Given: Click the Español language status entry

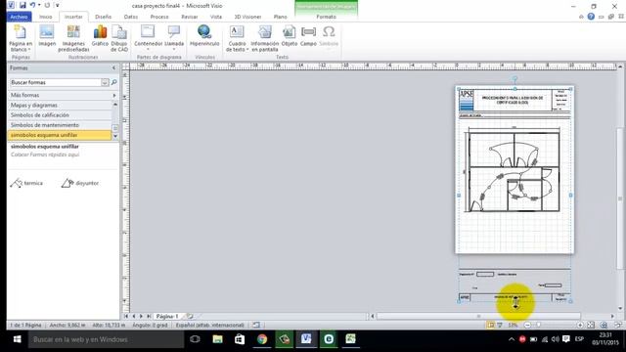Looking at the screenshot, I should point(210,326).
